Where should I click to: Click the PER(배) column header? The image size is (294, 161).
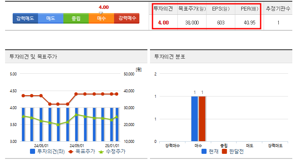[x=250, y=8]
